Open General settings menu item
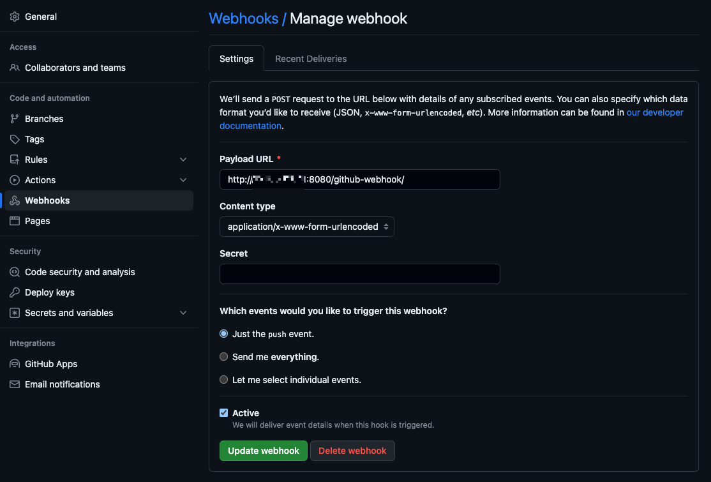 (99, 17)
